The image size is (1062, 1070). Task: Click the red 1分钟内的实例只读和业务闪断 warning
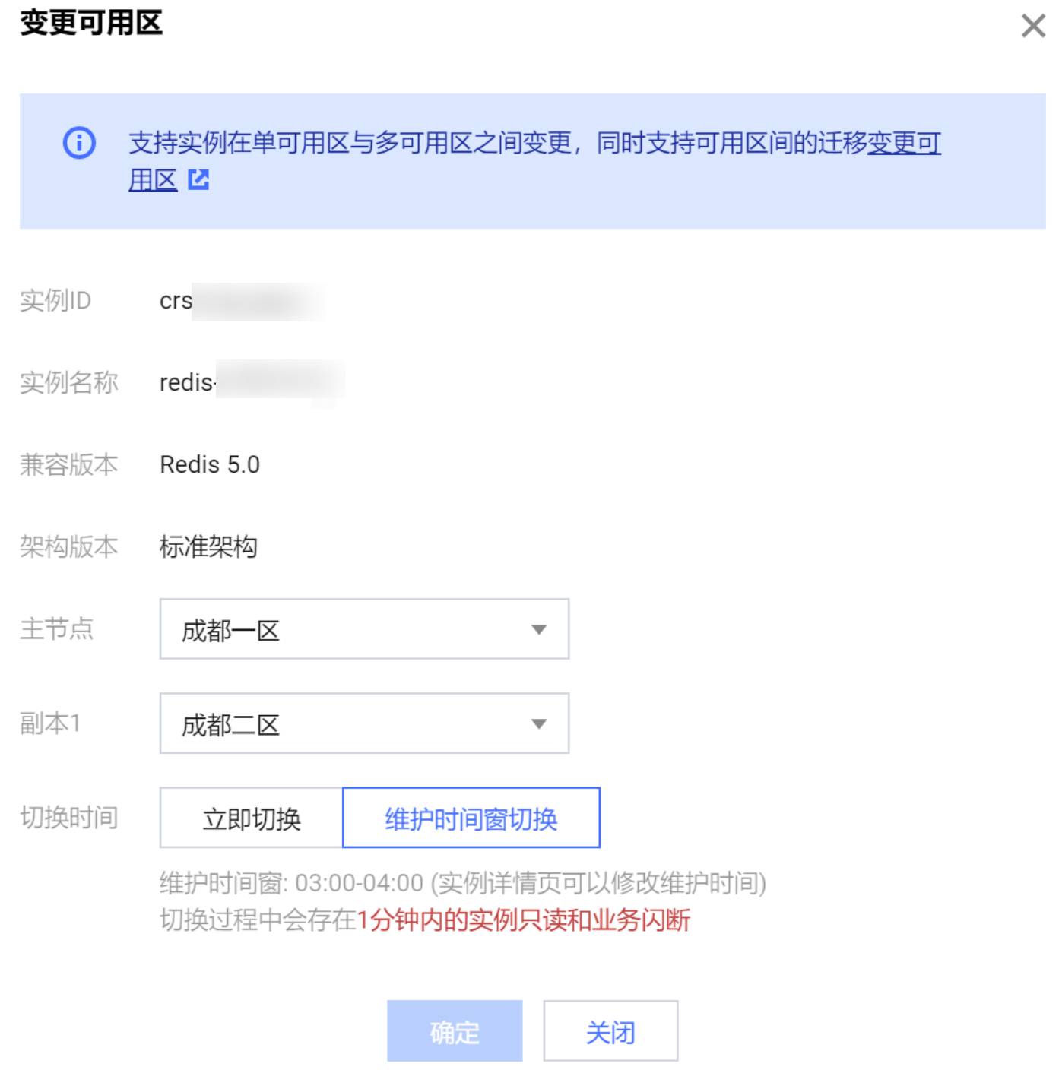coord(523,920)
